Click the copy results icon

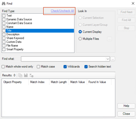[x=20, y=75]
